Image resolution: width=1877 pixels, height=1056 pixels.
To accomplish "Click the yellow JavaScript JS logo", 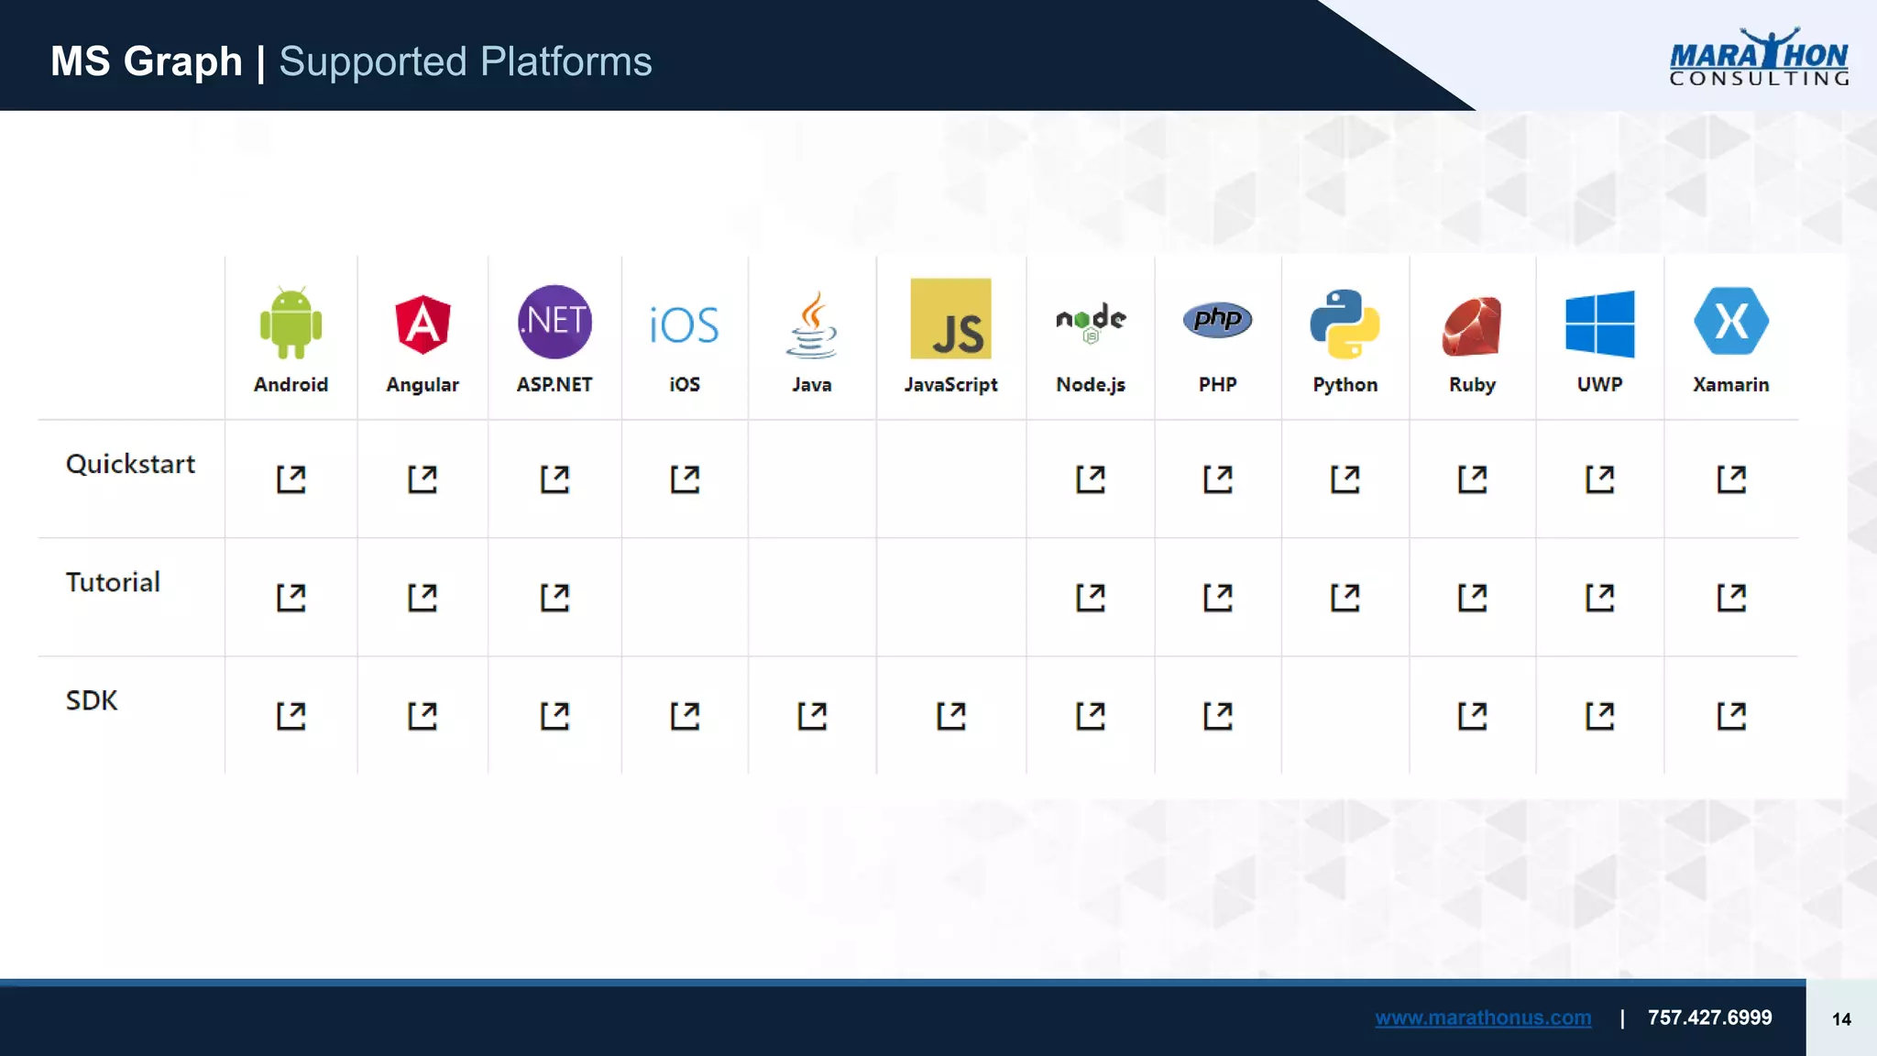I will 950,318.
